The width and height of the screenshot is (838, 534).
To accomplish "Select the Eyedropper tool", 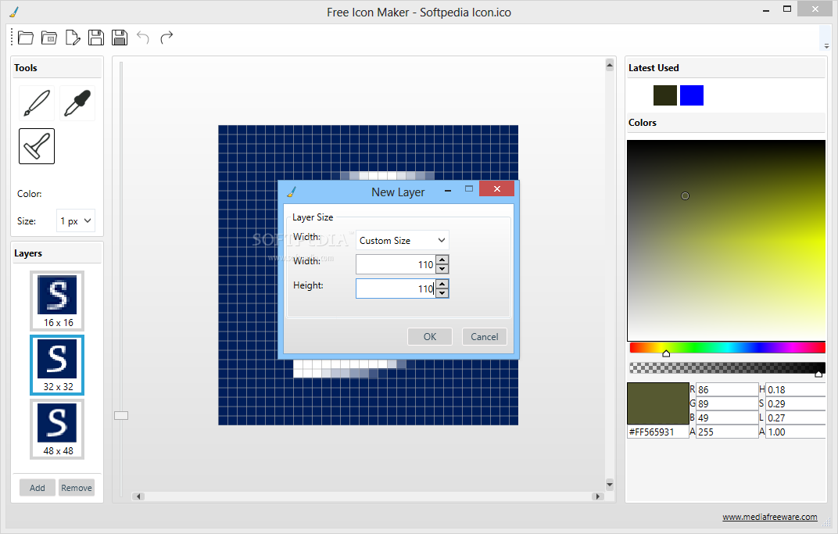I will (x=77, y=102).
